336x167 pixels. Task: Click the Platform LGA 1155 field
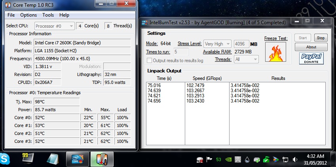pos(82,51)
